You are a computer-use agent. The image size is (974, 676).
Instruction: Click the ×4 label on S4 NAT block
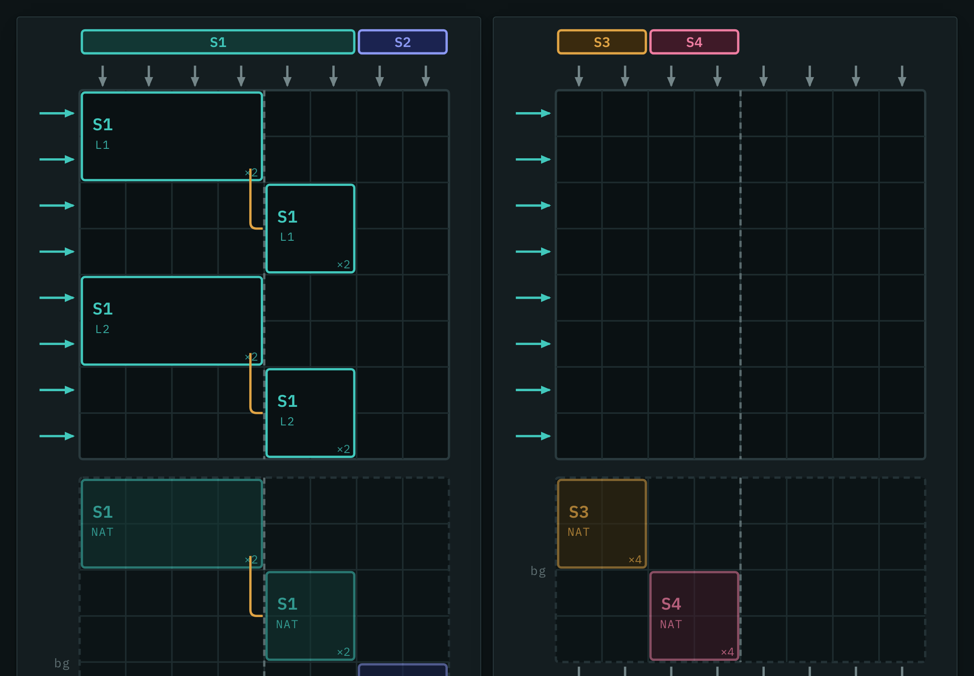pyautogui.click(x=727, y=652)
